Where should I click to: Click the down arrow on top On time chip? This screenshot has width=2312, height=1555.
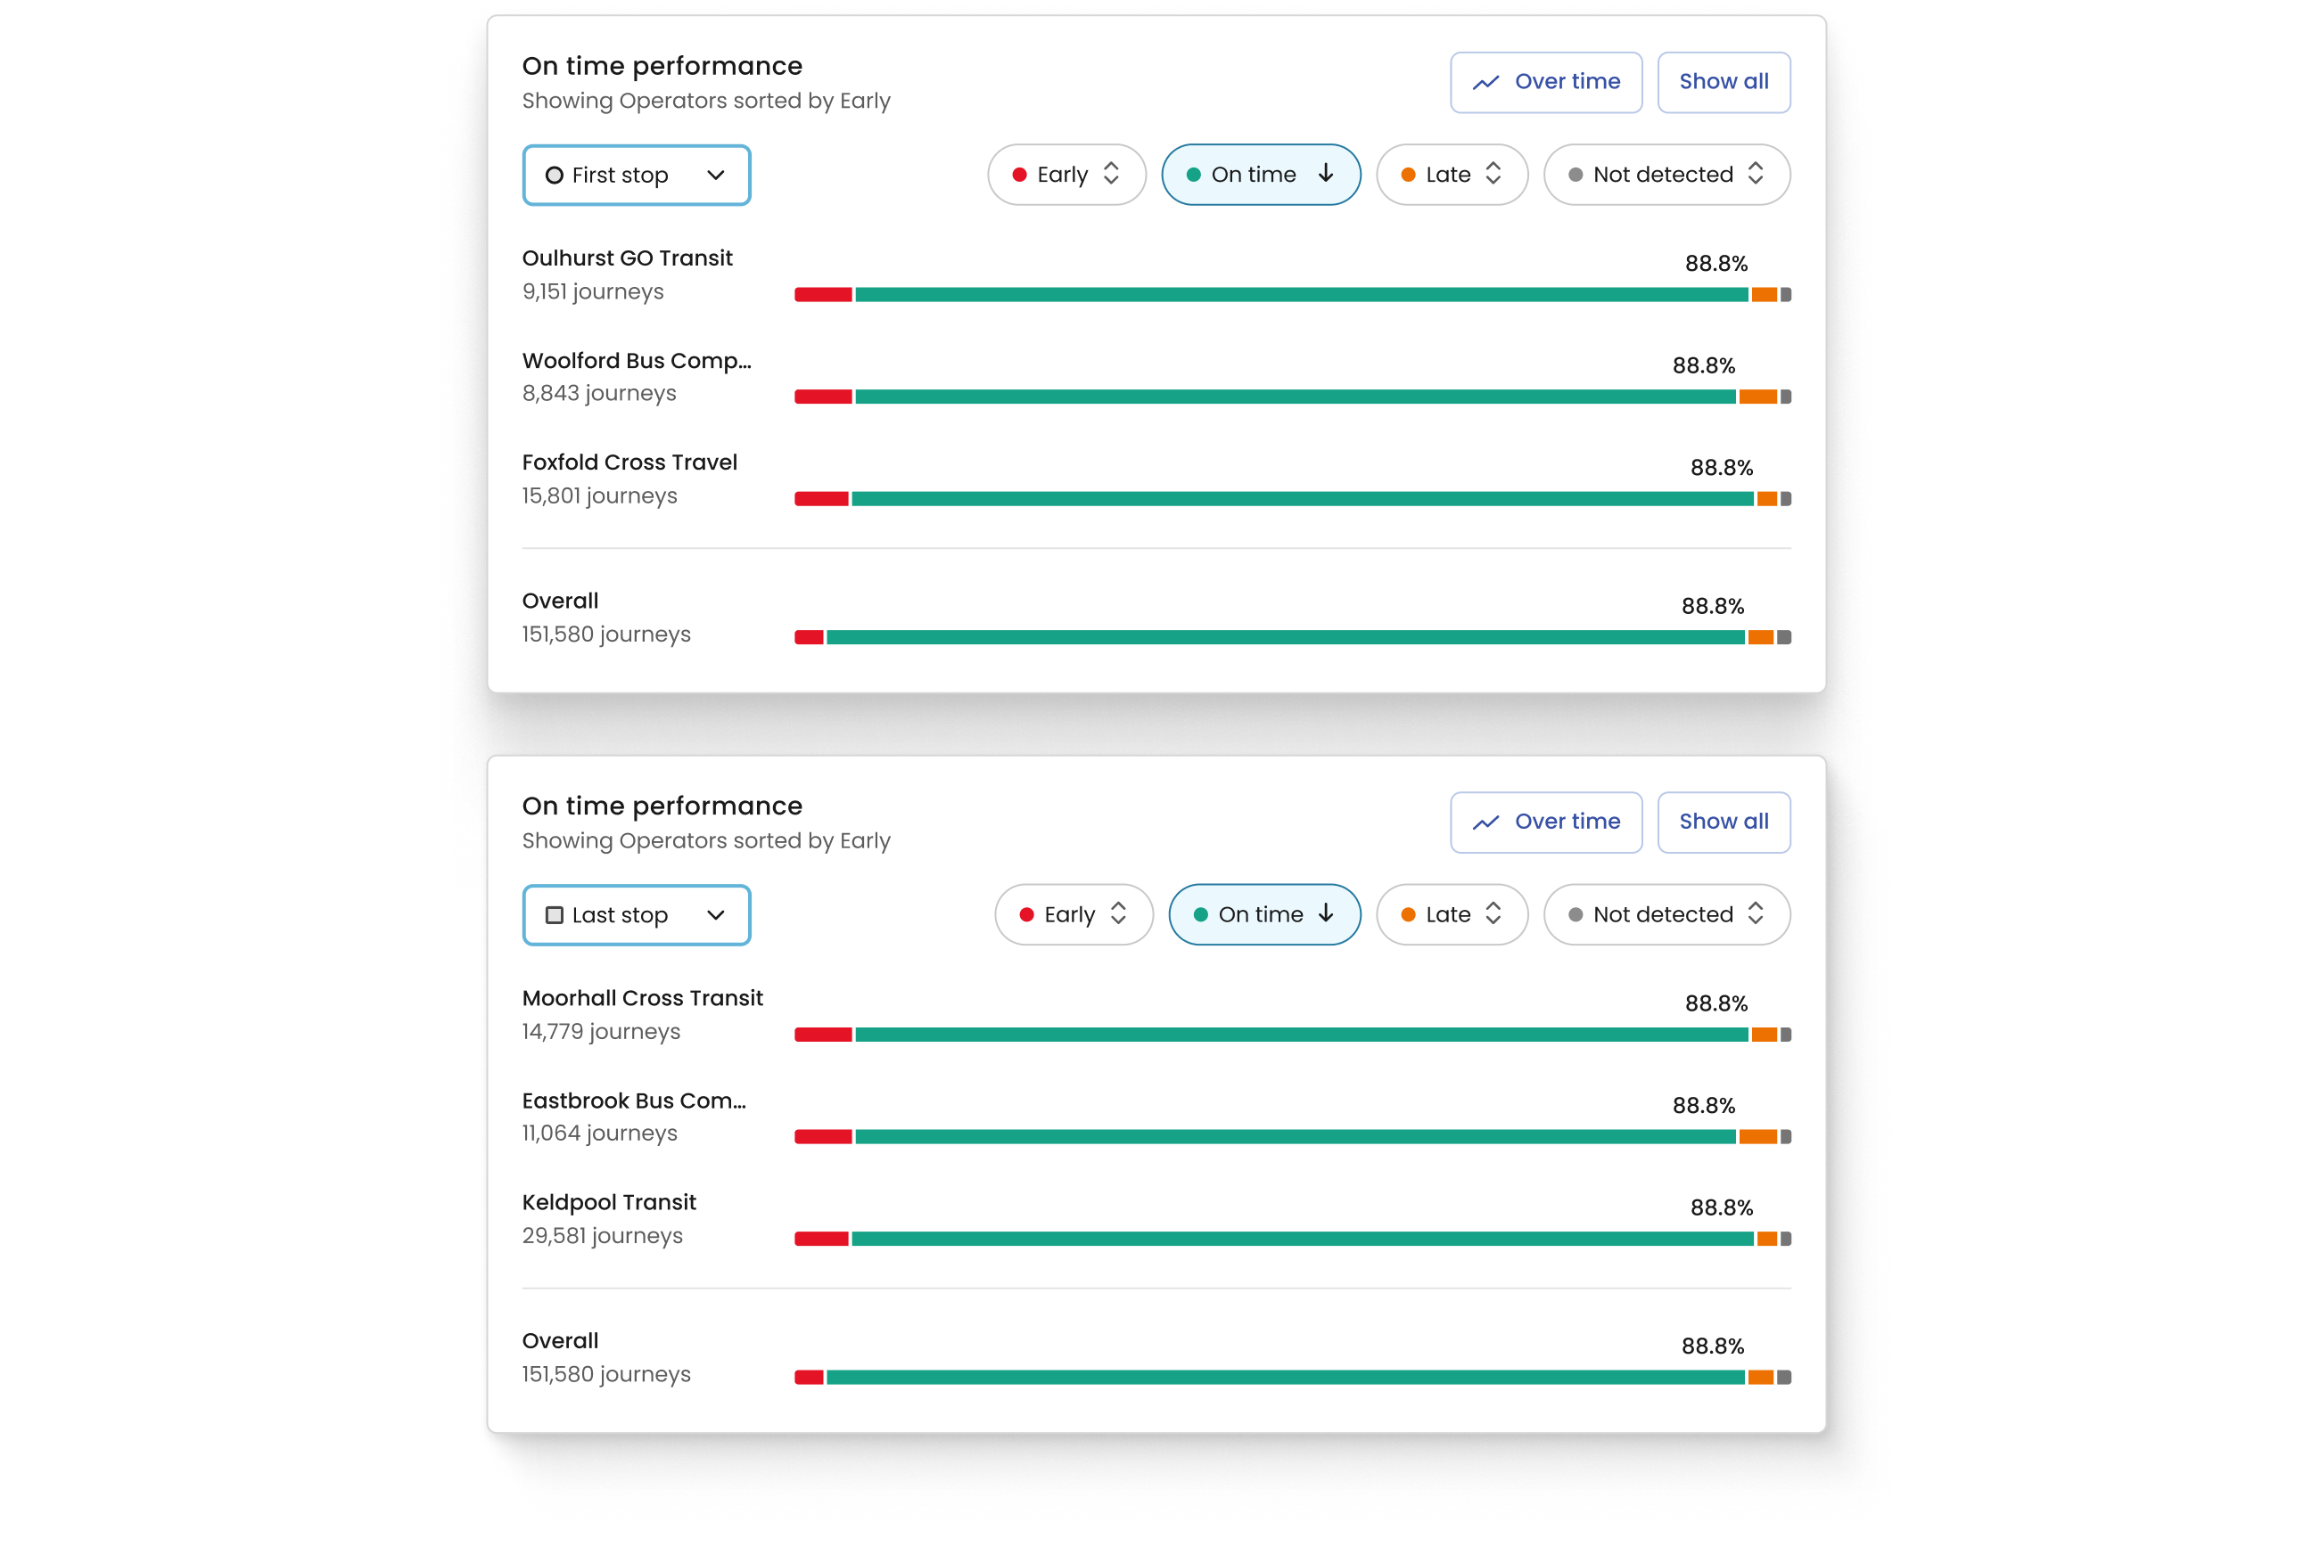[x=1326, y=174]
